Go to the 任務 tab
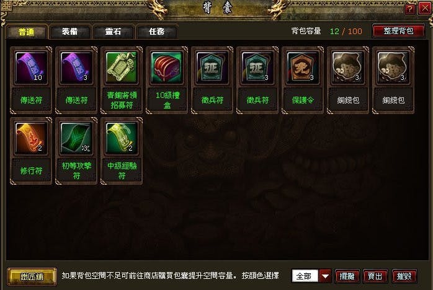The image size is (433, 290). point(156,32)
